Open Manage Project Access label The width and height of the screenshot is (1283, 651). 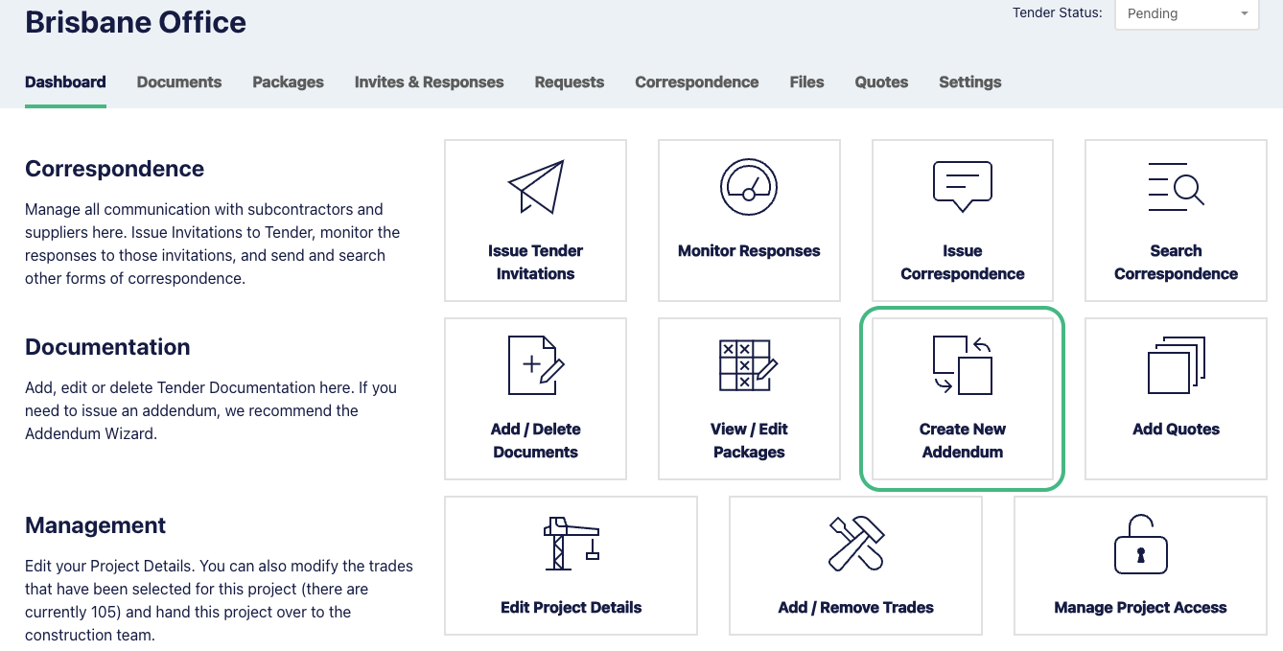1140,608
